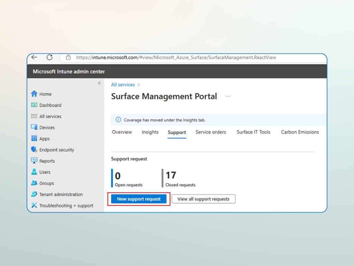Click the Support request heading
Screen dimensions: 354x266
point(129,159)
